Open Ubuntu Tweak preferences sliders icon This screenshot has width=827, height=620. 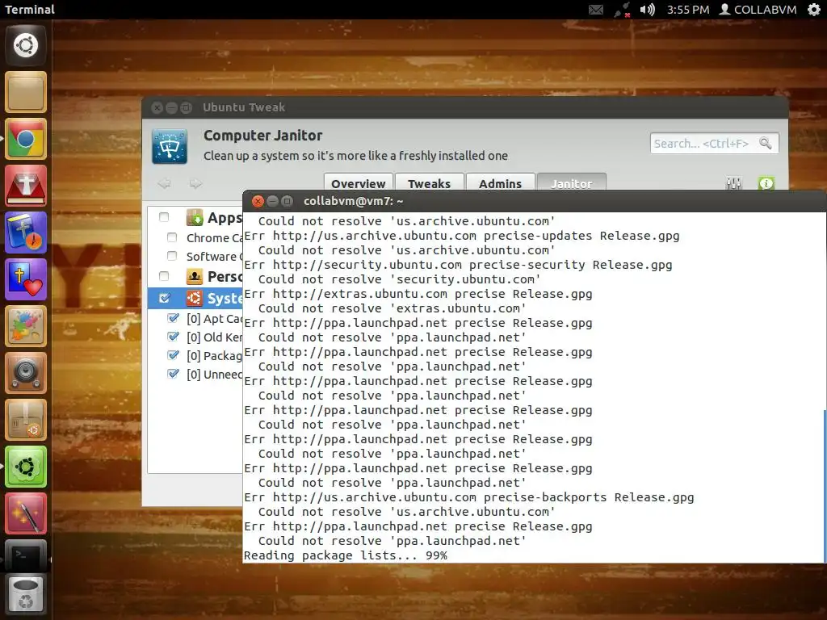[733, 183]
